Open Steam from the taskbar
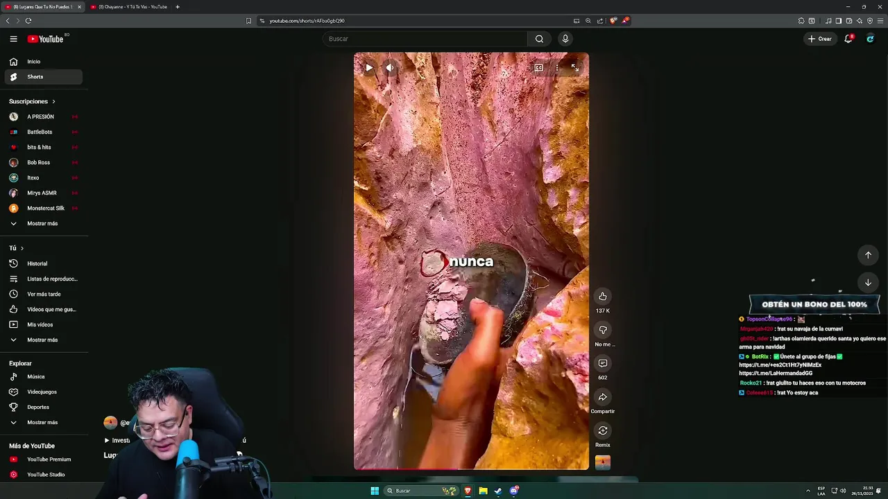The height and width of the screenshot is (499, 888). pos(498,491)
